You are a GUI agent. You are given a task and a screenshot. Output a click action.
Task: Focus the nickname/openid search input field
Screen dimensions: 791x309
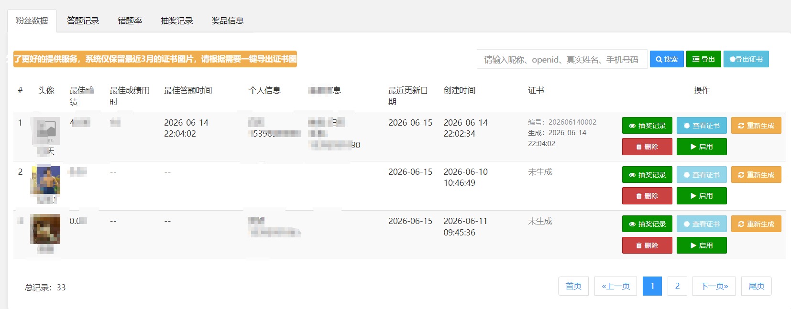coord(562,59)
